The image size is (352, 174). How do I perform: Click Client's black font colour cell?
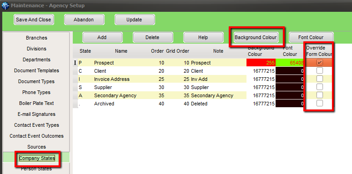[x=290, y=71]
